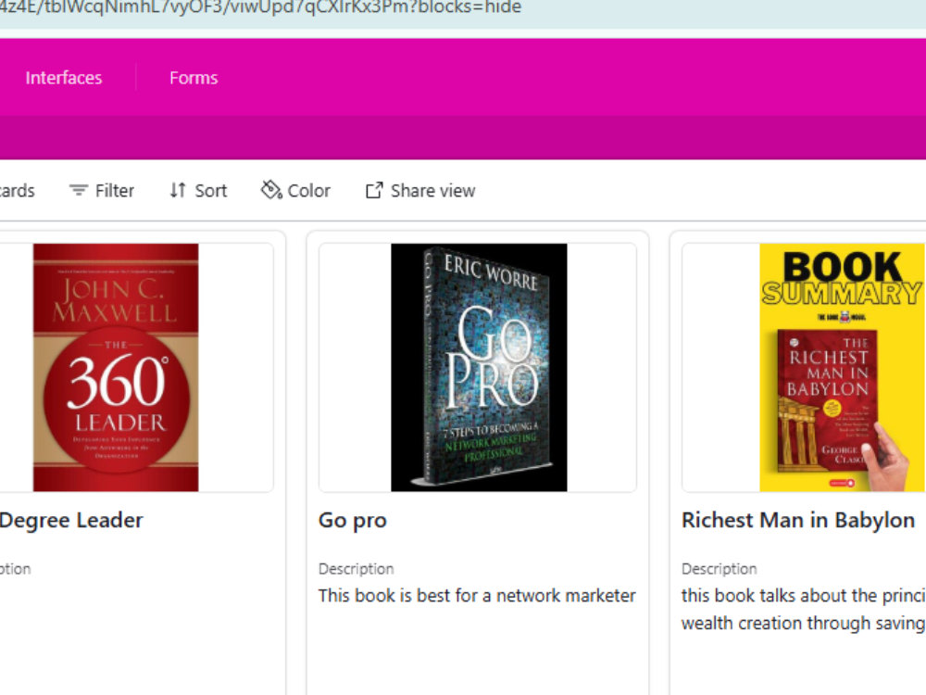This screenshot has height=695, width=926.
Task: Click the Share view export icon
Action: point(374,190)
